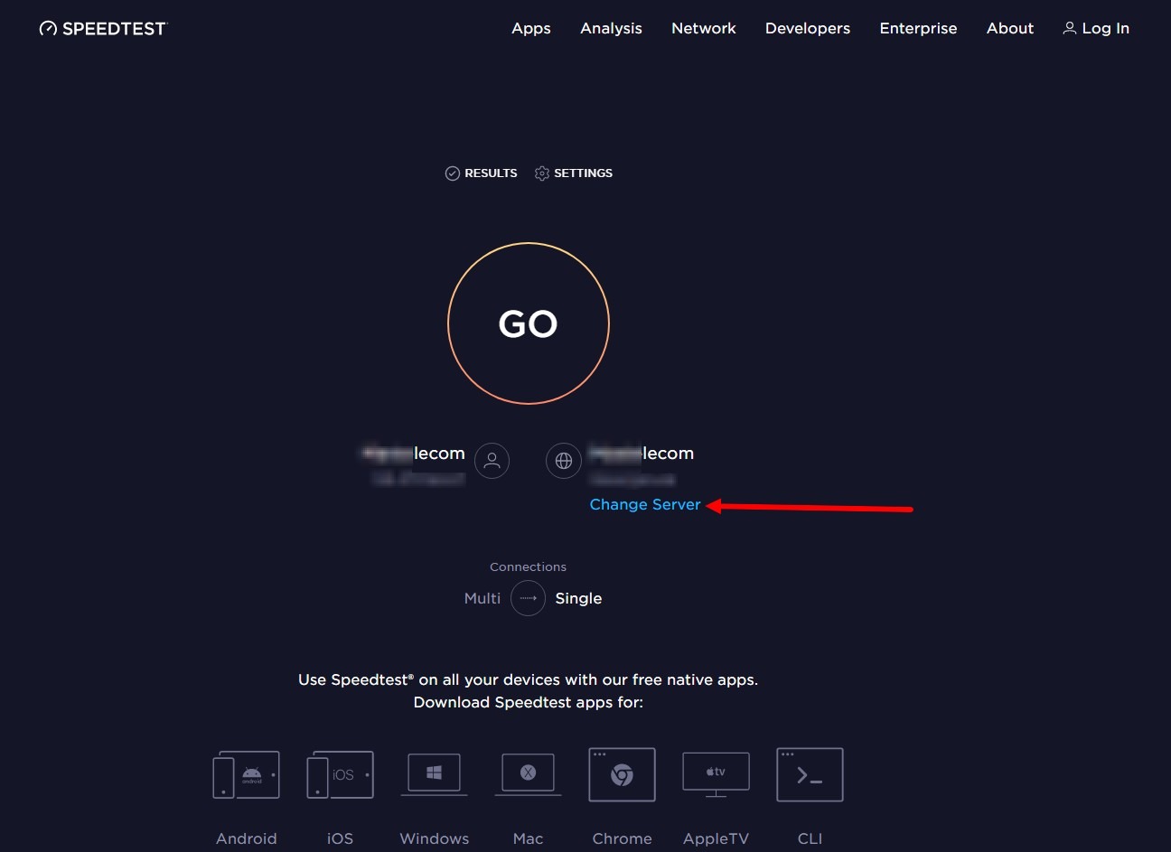Open the Log In page
Screen dimensions: 1171x852
tap(1095, 28)
